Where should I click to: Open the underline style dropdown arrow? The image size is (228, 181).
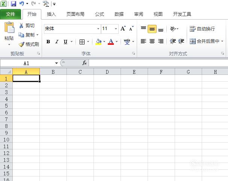click(71, 42)
